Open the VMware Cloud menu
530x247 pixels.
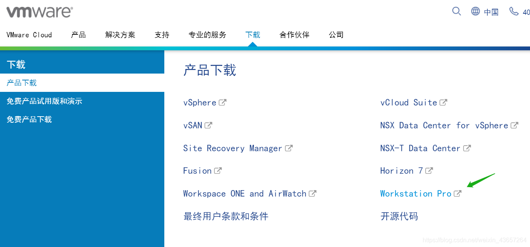(x=29, y=35)
